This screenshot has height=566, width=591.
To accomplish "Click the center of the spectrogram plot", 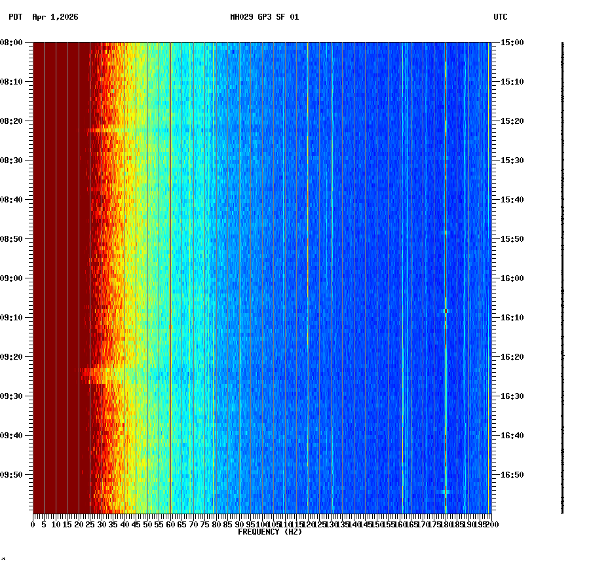I will [x=262, y=278].
